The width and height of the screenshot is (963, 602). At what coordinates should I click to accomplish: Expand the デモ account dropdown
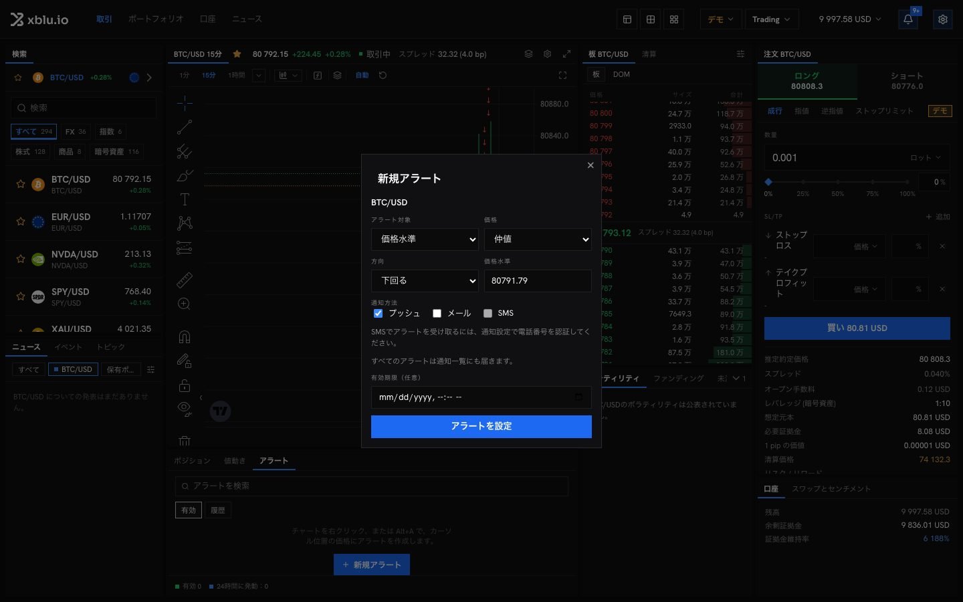pos(721,19)
